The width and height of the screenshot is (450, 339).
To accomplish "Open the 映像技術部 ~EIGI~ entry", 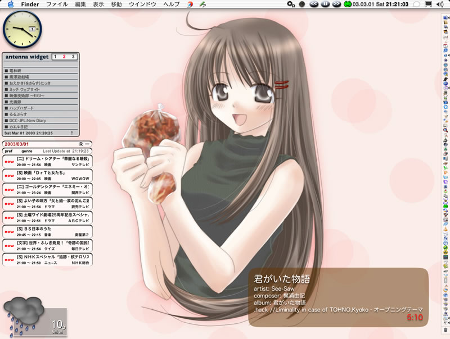I will (x=41, y=95).
